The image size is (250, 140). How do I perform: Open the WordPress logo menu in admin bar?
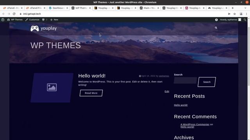coord(3,20)
